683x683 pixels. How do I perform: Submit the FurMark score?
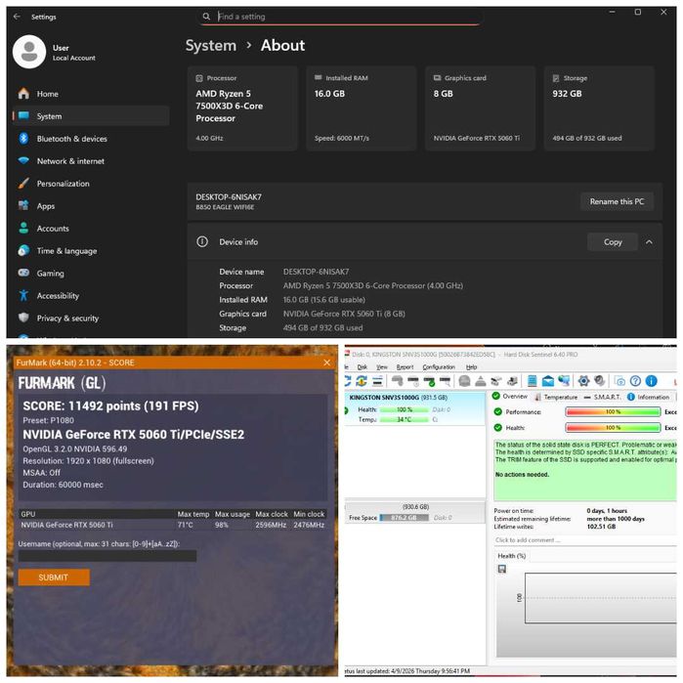[x=54, y=577]
